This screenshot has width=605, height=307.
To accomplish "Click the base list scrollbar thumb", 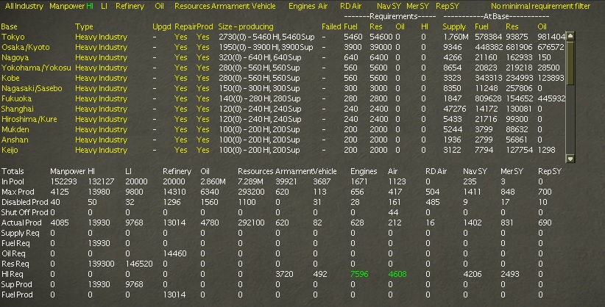I will pyautogui.click(x=570, y=62).
